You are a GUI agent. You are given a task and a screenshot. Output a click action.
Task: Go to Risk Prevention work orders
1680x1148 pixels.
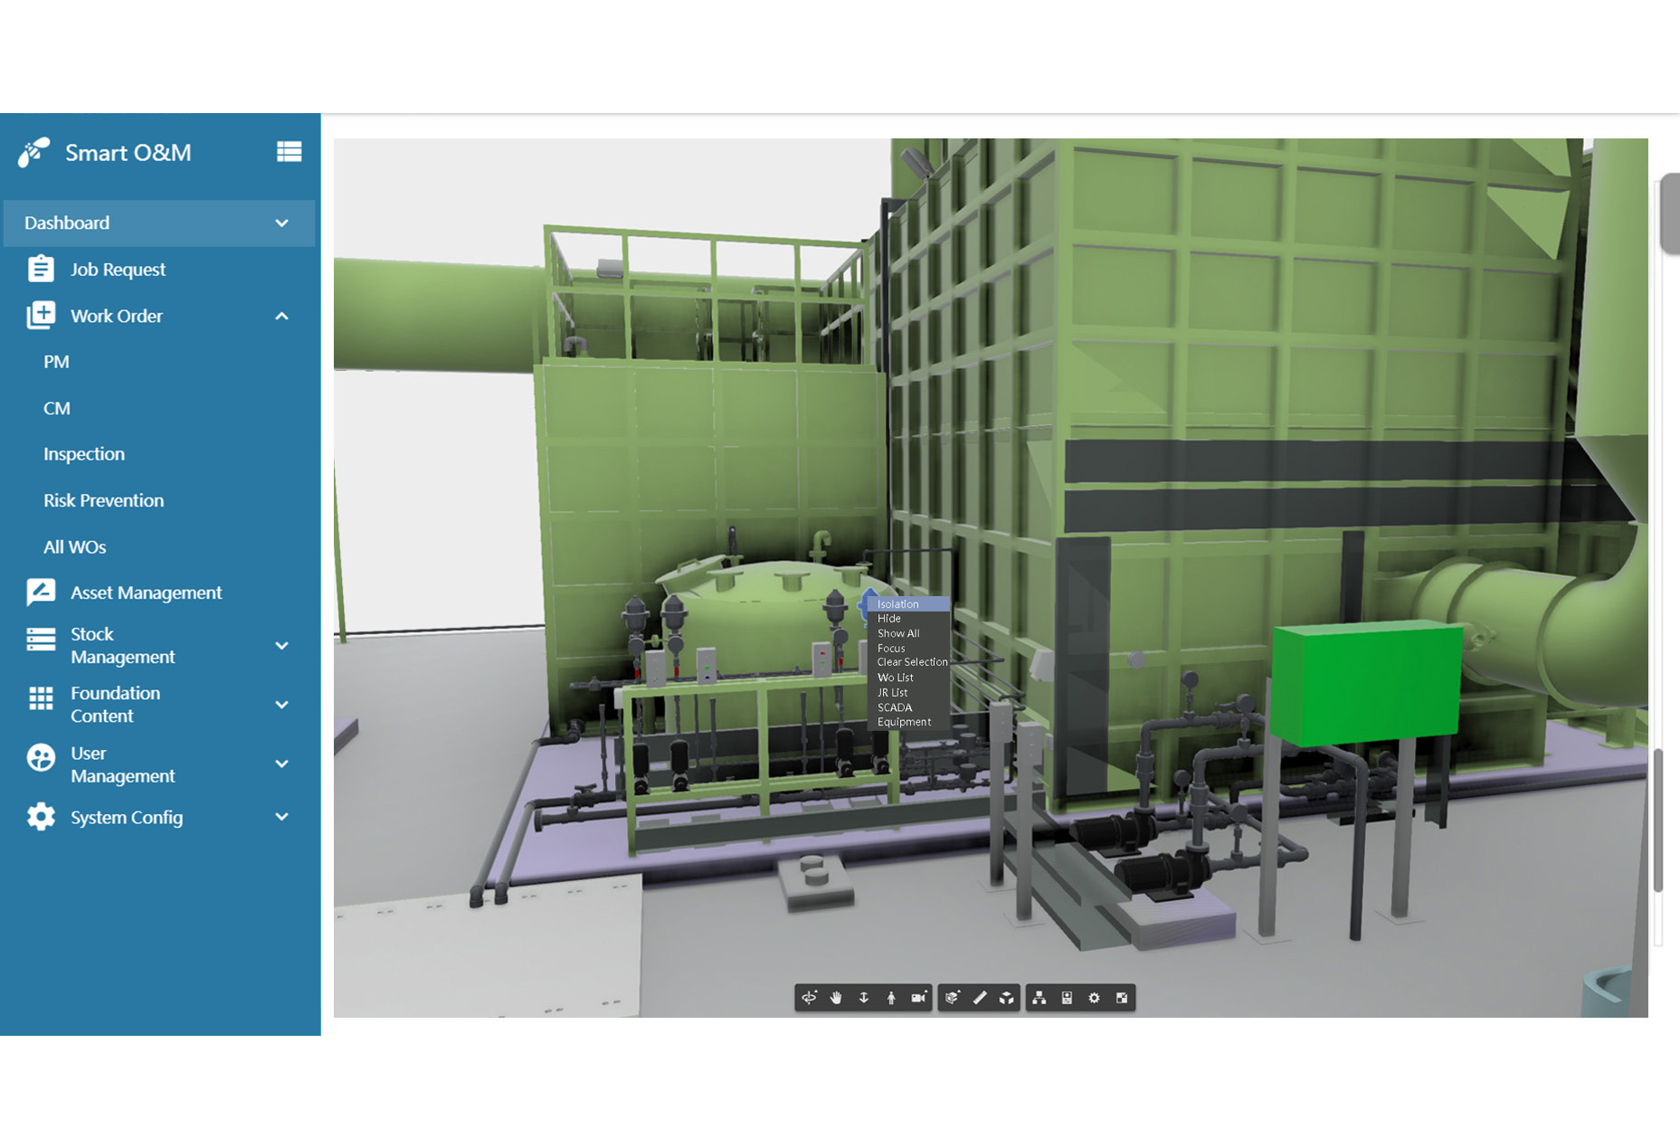coord(103,500)
